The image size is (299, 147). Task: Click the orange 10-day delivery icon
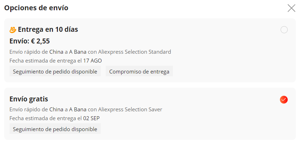tap(13, 30)
